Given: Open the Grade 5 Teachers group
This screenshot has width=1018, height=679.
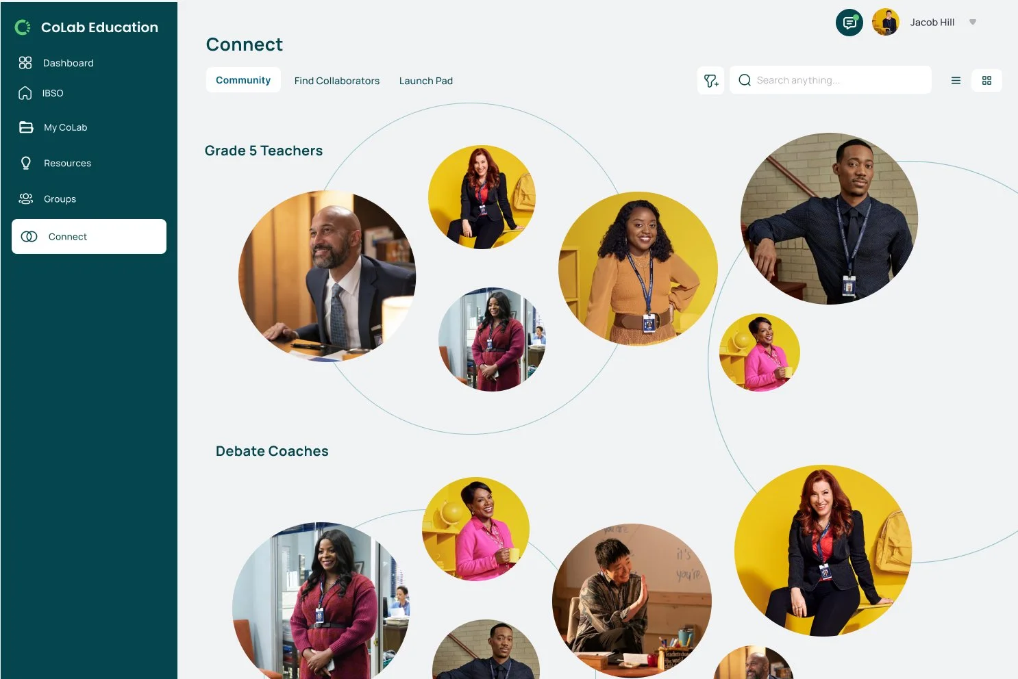Looking at the screenshot, I should pos(264,151).
